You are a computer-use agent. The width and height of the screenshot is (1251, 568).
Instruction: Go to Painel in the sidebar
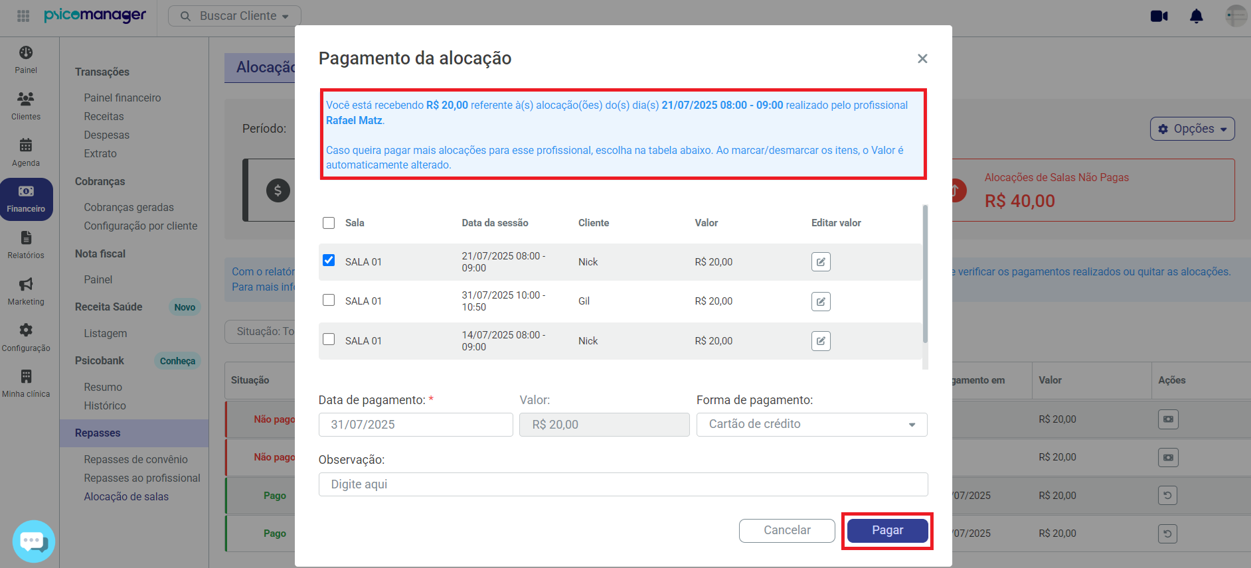tap(26, 60)
